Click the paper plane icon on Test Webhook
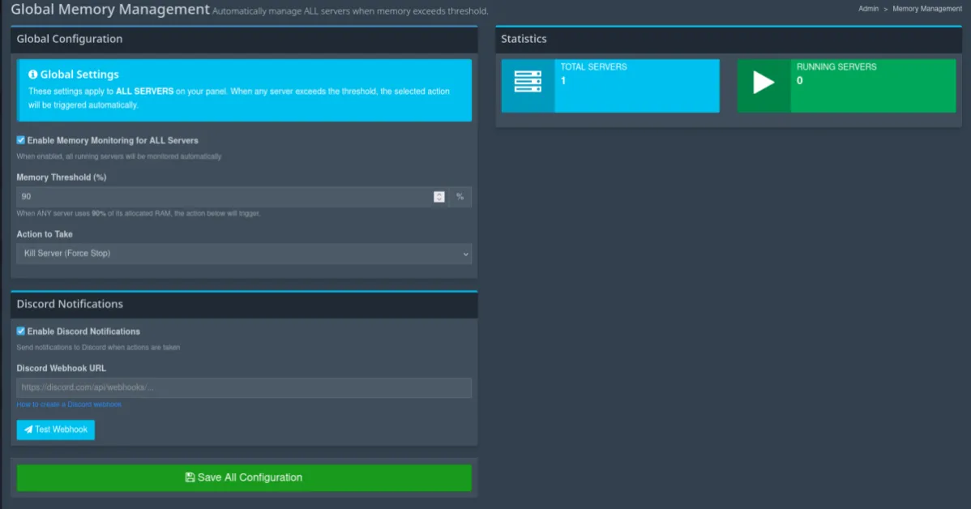 pos(28,430)
